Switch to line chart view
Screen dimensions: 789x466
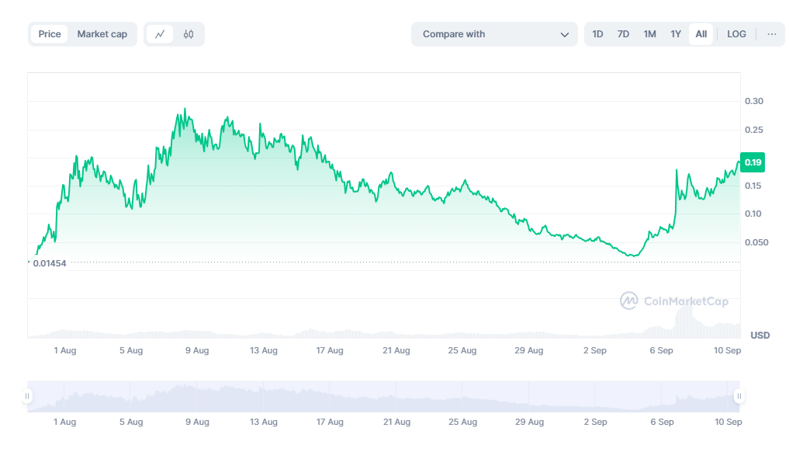[x=160, y=34]
